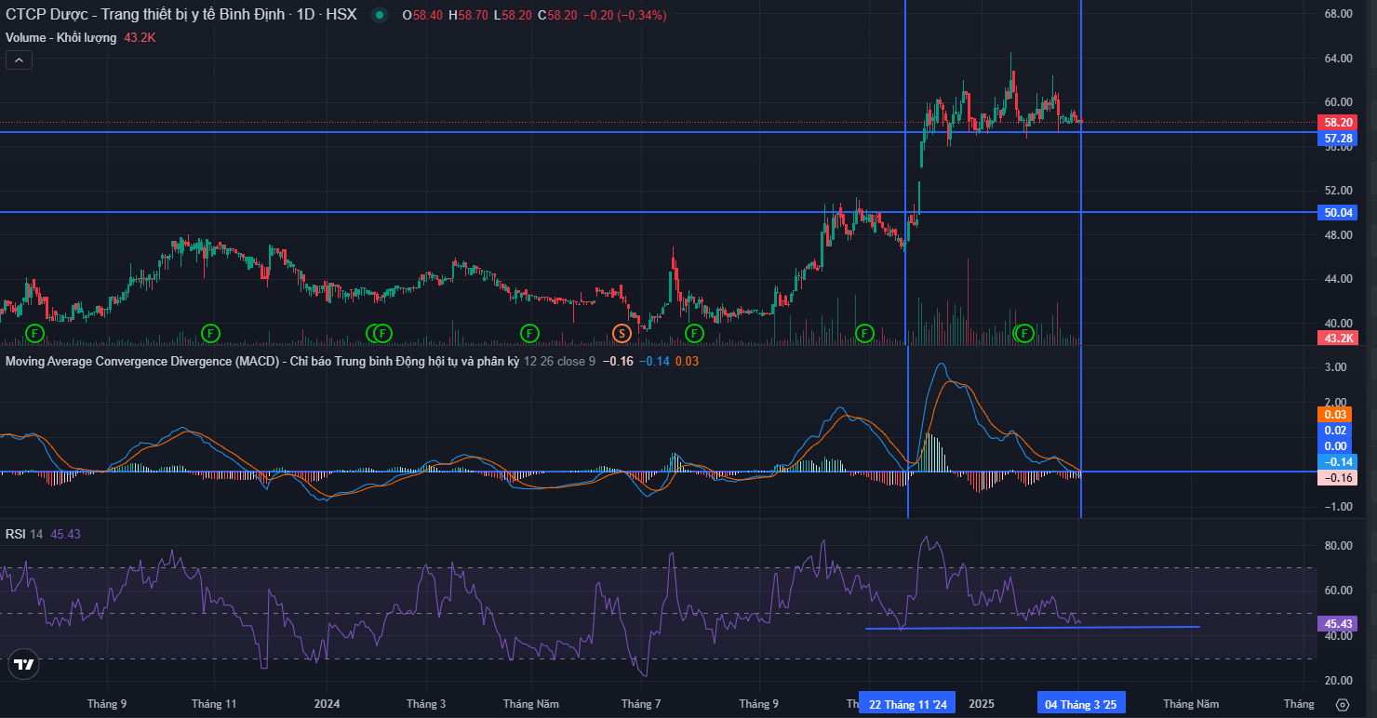Click the 52.00 price axis label

(x=1338, y=191)
